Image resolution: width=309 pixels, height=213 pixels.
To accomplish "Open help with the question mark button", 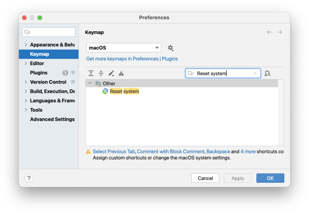I will point(29,178).
